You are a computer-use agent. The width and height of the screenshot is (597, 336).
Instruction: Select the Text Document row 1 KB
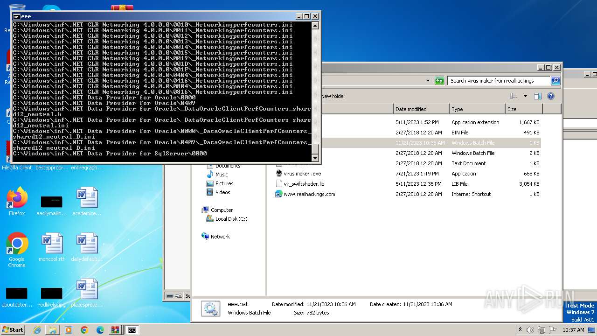(407, 163)
